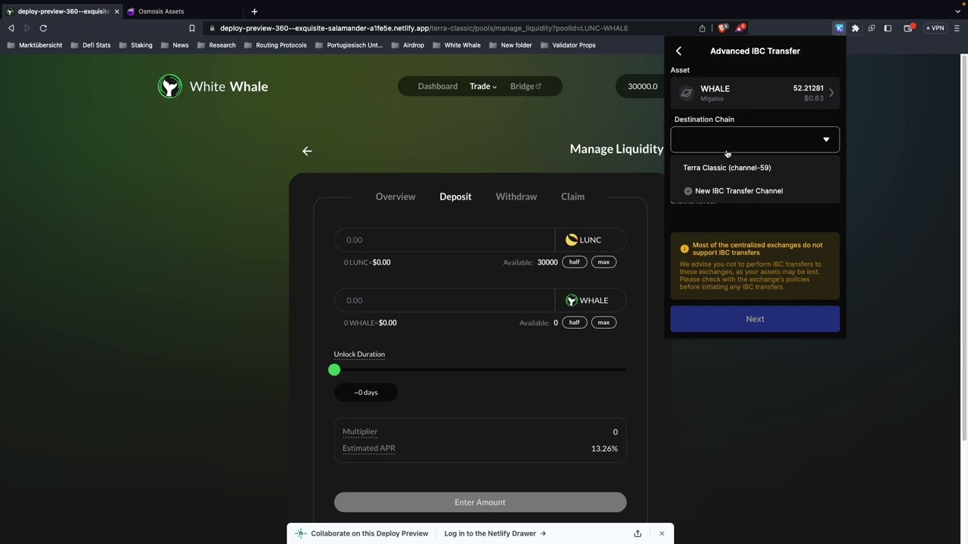
Task: Click the LUNC amount input field
Action: tap(445, 240)
